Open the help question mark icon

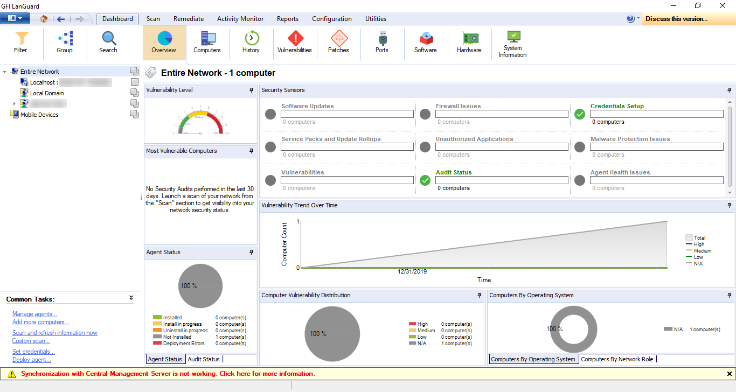(x=630, y=19)
